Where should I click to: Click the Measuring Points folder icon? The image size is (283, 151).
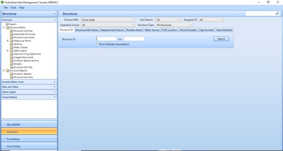pos(11,41)
